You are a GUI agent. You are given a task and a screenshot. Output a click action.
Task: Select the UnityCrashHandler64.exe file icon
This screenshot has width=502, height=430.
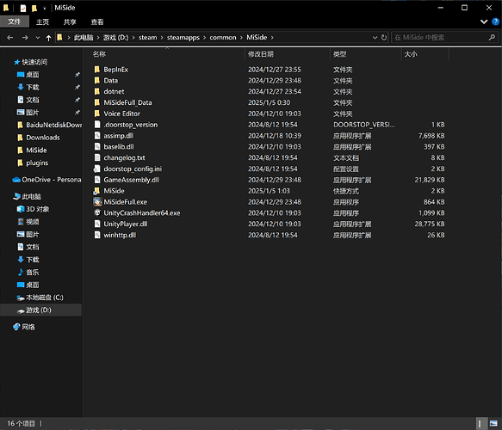tap(97, 212)
